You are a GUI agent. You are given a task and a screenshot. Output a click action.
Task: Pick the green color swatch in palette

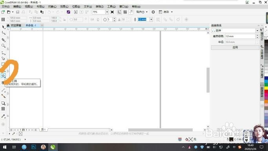click(x=266, y=85)
